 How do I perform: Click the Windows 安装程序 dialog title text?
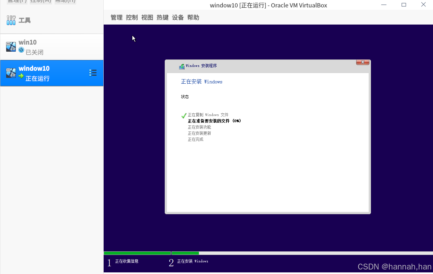[201, 66]
